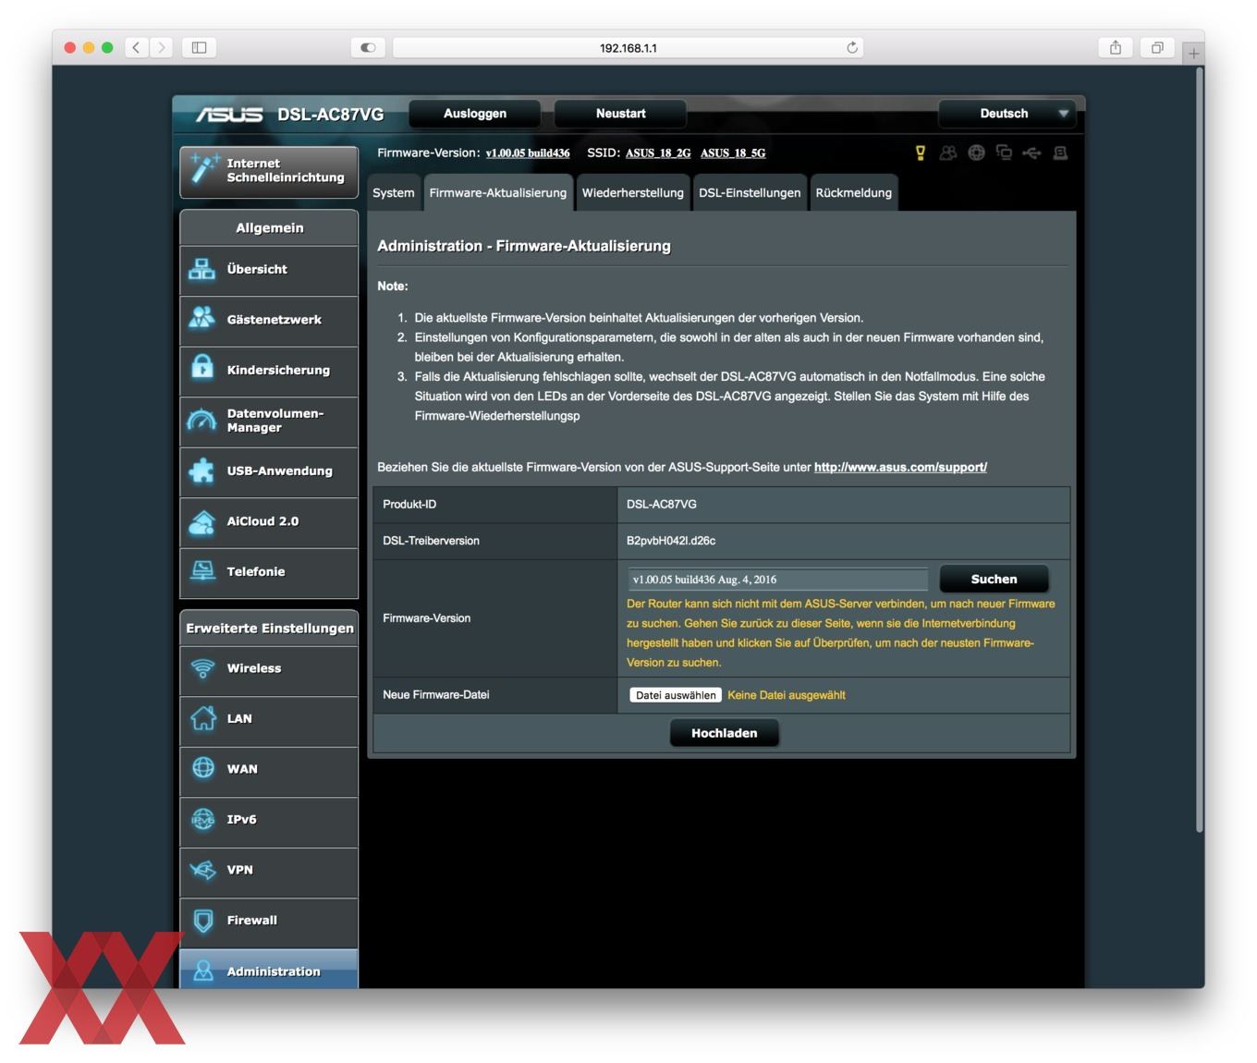Click the Hochladen button

(725, 733)
